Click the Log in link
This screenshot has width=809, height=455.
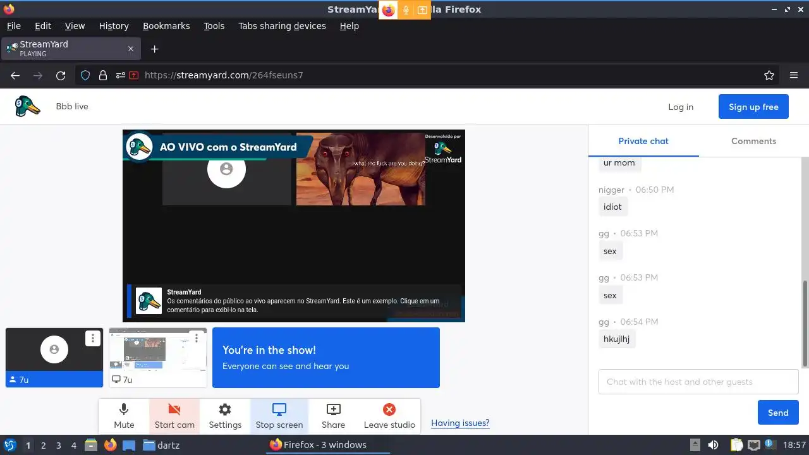(681, 107)
